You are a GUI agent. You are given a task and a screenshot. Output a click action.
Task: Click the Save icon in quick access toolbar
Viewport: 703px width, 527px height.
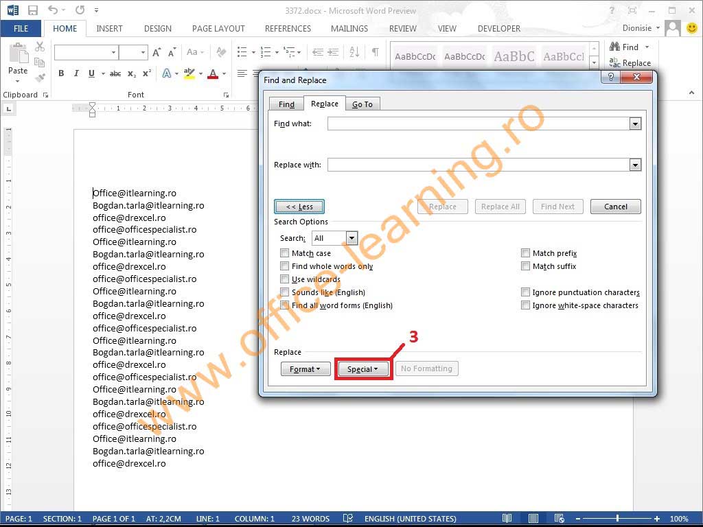click(33, 10)
